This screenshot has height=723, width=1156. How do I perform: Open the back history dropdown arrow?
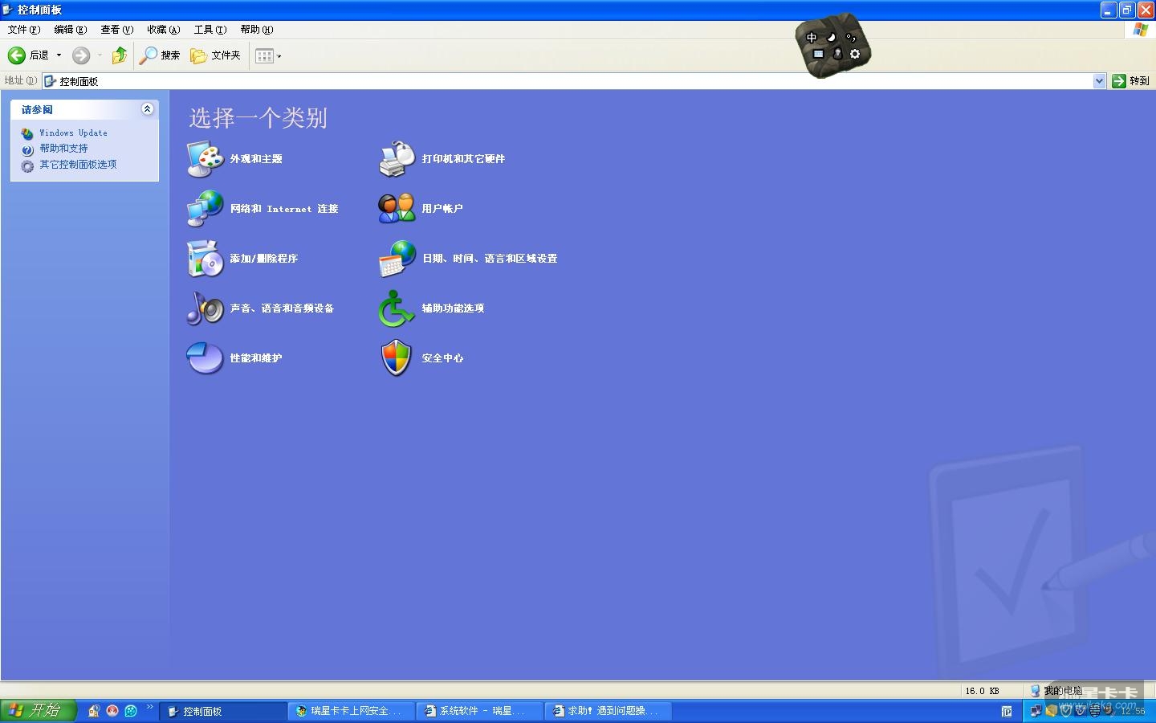59,55
